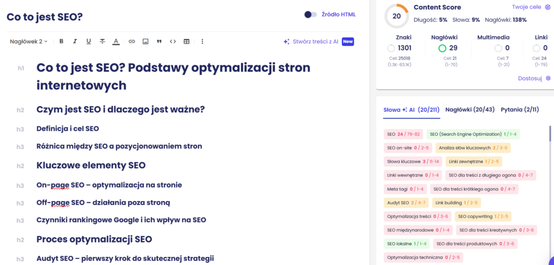Toggle the Źródło HTML switch

[311, 15]
